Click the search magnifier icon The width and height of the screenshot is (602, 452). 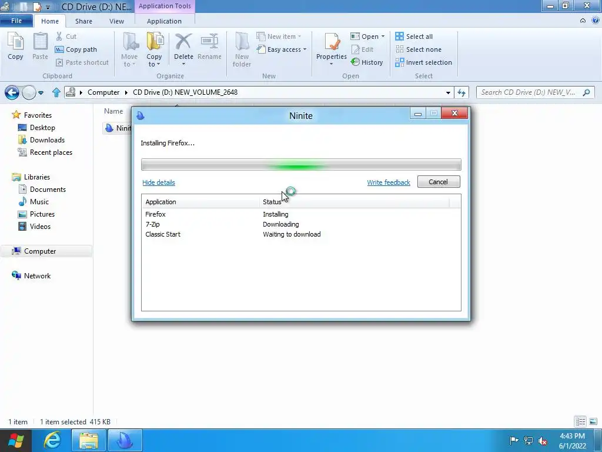(586, 92)
